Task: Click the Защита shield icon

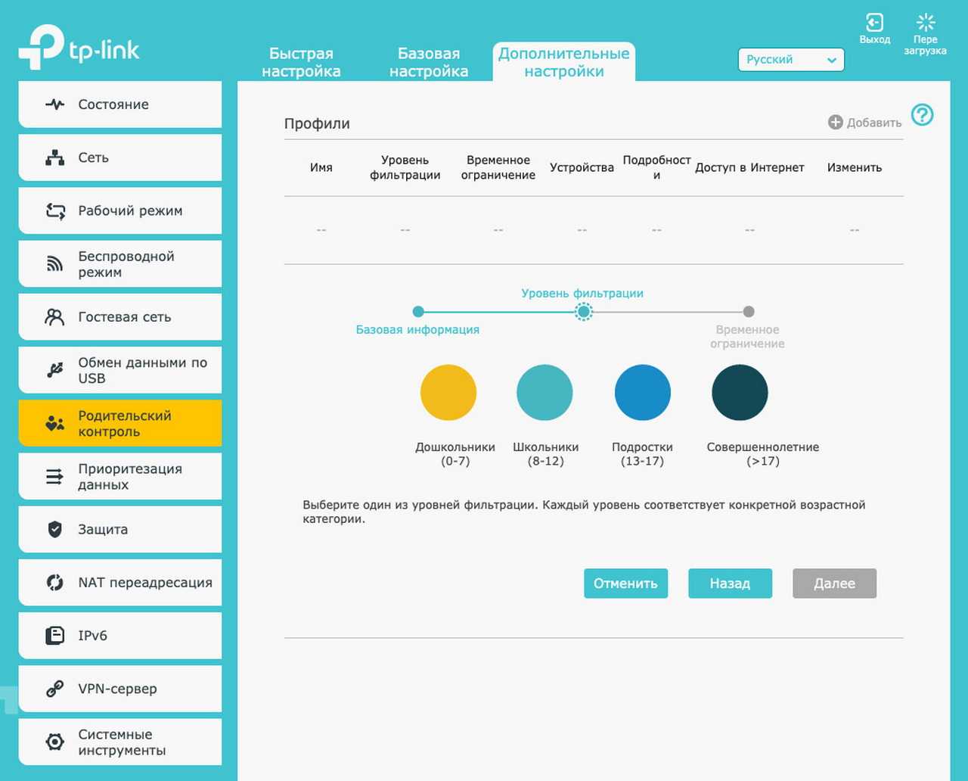Action: 54,530
